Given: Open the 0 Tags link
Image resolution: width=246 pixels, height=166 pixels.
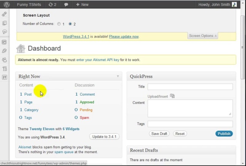Looking at the screenshot, I should click(26, 118).
